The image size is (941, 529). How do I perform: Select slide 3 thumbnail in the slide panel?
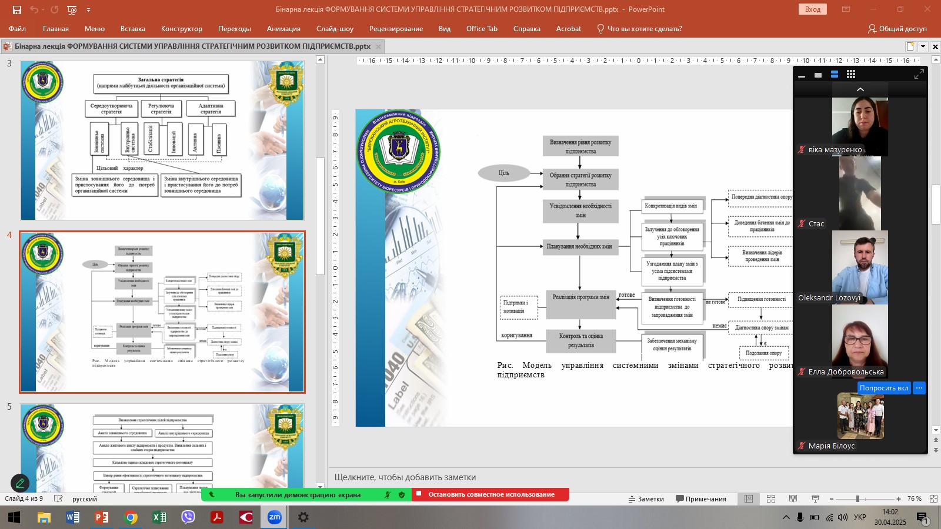[x=162, y=140]
